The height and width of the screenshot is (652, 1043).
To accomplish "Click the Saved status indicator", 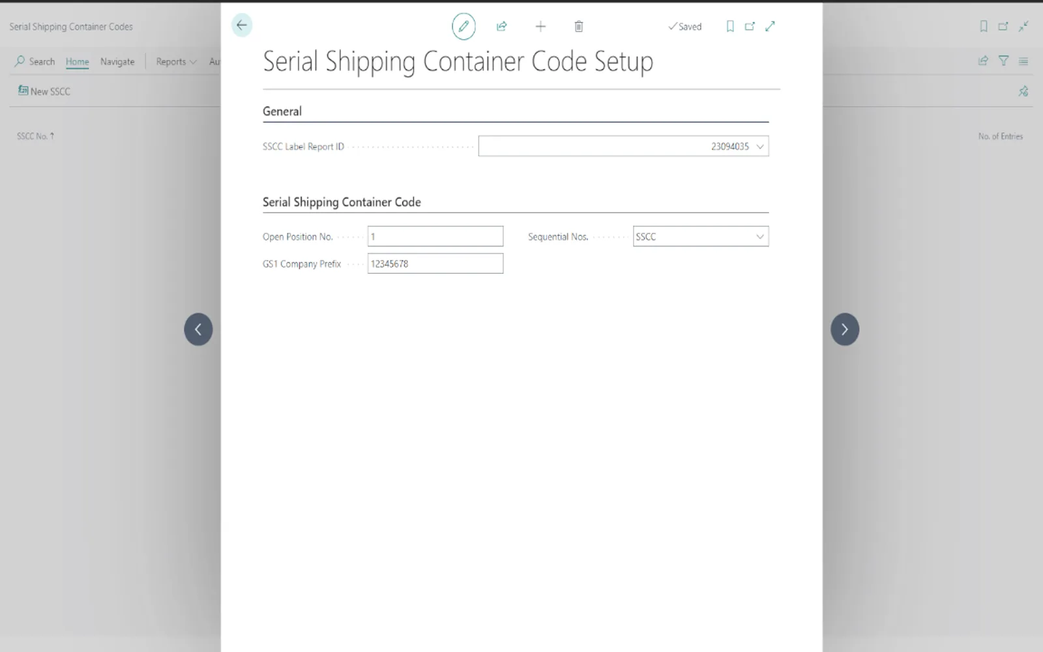I will pos(684,27).
